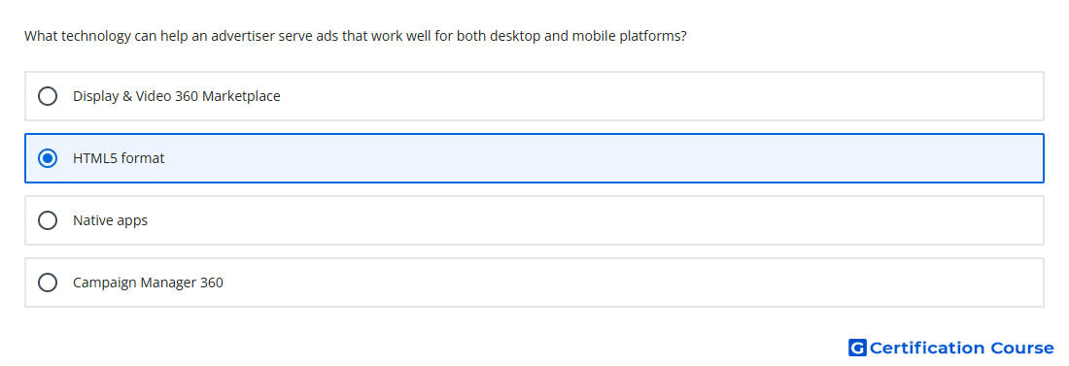
Task: Pick the Campaign Manager 360 radio button
Action: tap(48, 283)
